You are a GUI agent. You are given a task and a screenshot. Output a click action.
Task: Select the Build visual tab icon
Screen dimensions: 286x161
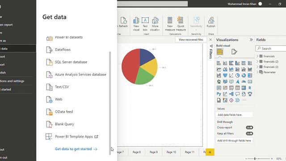pos(220,52)
